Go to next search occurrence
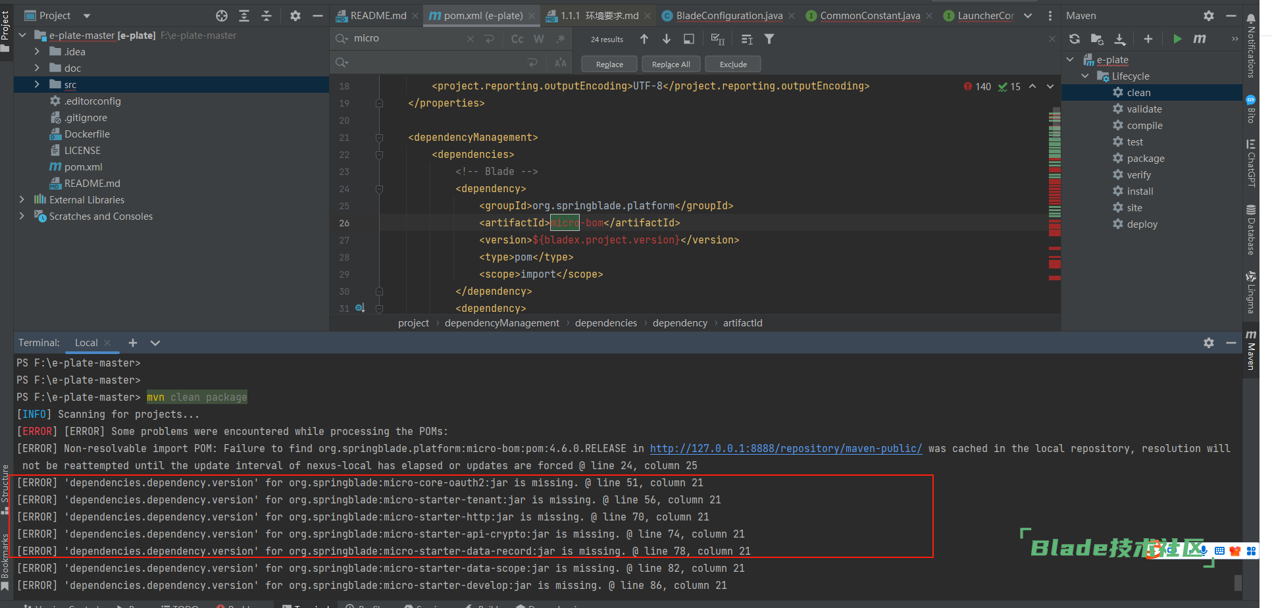Image resolution: width=1272 pixels, height=608 pixels. [667, 39]
